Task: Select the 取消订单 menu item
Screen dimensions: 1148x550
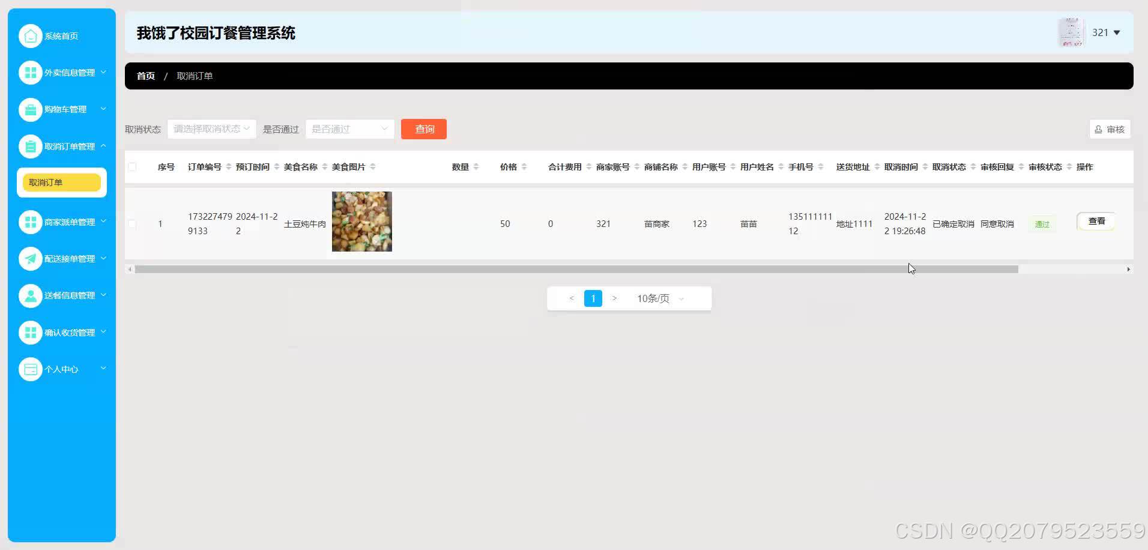Action: tap(61, 182)
